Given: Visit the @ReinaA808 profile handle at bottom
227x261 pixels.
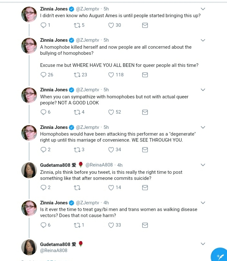Looking at the screenshot, I should [53, 250].
